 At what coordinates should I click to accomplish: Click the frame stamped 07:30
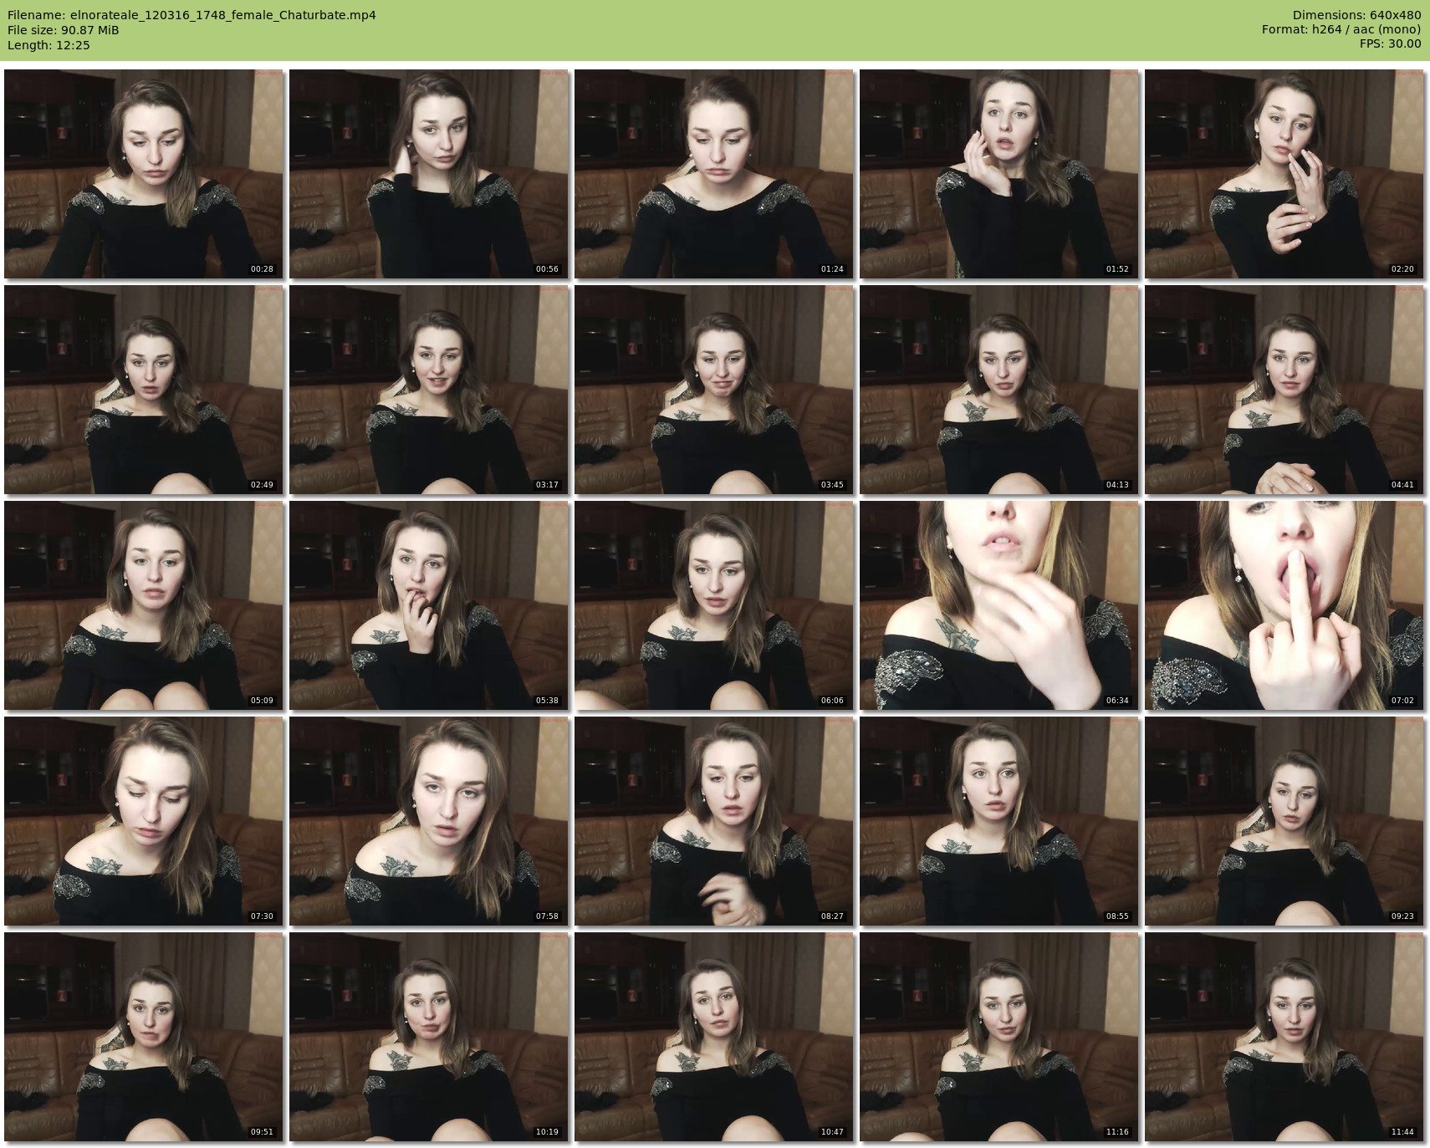pyautogui.click(x=144, y=821)
